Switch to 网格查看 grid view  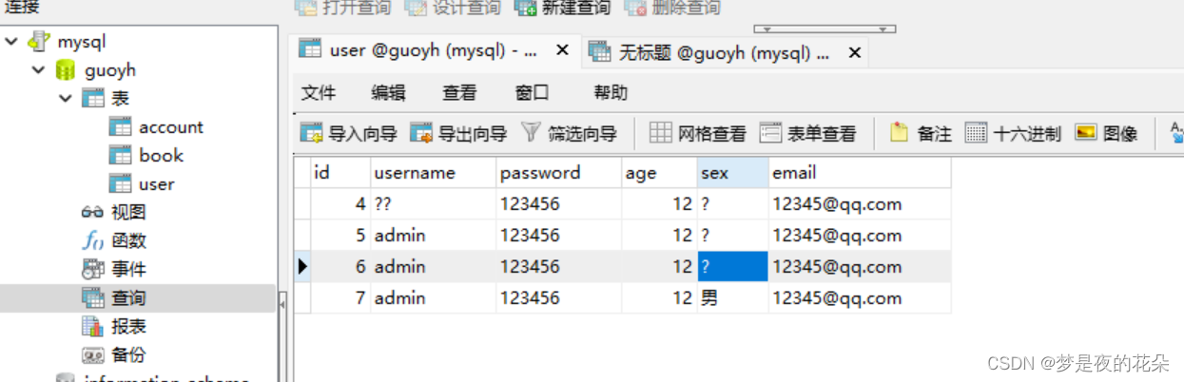697,133
